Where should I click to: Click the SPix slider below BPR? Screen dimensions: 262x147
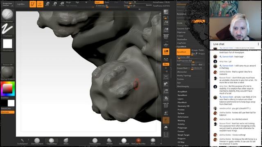click(x=166, y=17)
